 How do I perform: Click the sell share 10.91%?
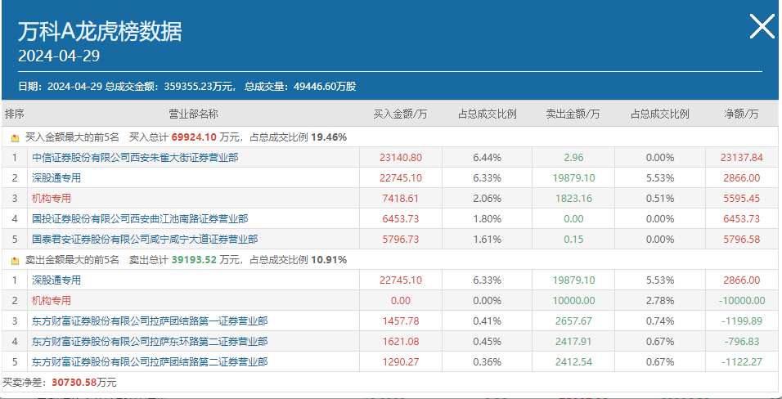click(x=329, y=260)
